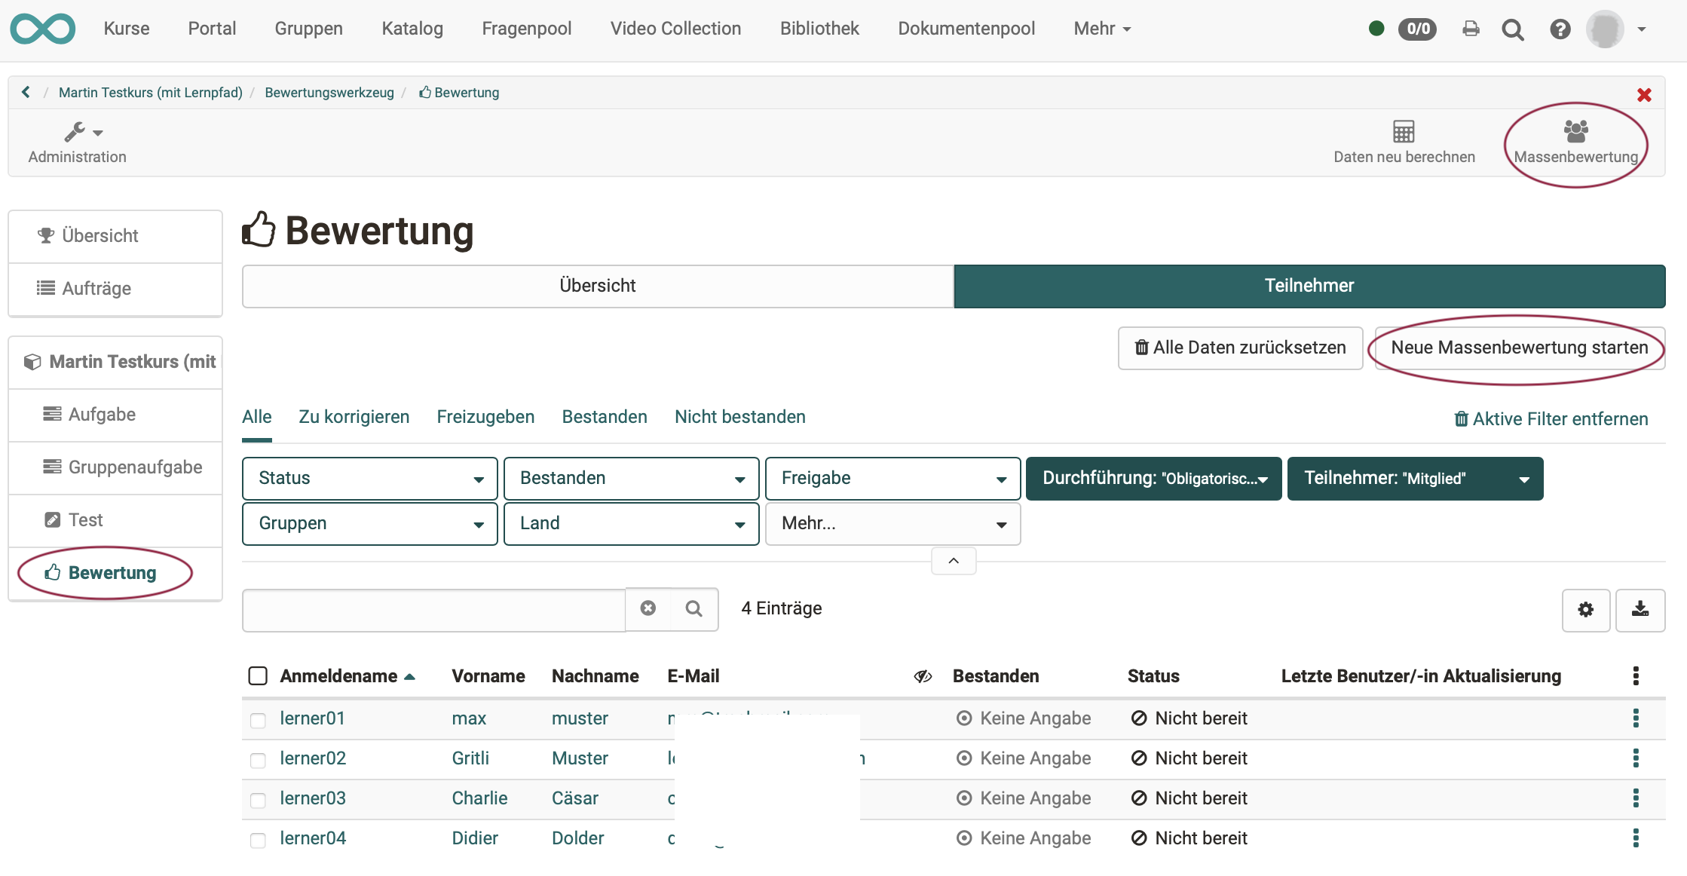Click Neue Massenbewertung starten button
This screenshot has width=1687, height=876.
click(x=1520, y=348)
